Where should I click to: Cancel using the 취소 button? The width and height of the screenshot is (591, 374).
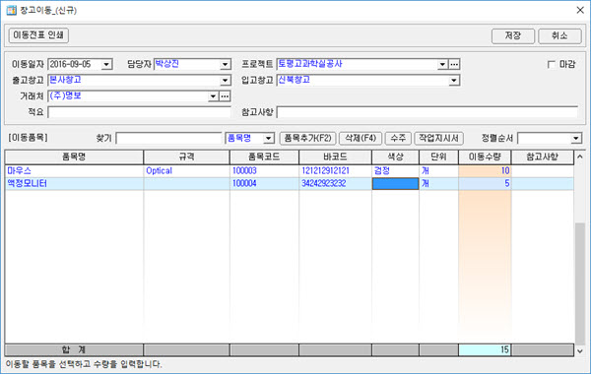(559, 35)
